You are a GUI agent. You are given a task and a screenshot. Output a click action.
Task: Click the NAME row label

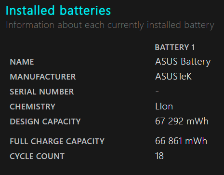pos(22,62)
